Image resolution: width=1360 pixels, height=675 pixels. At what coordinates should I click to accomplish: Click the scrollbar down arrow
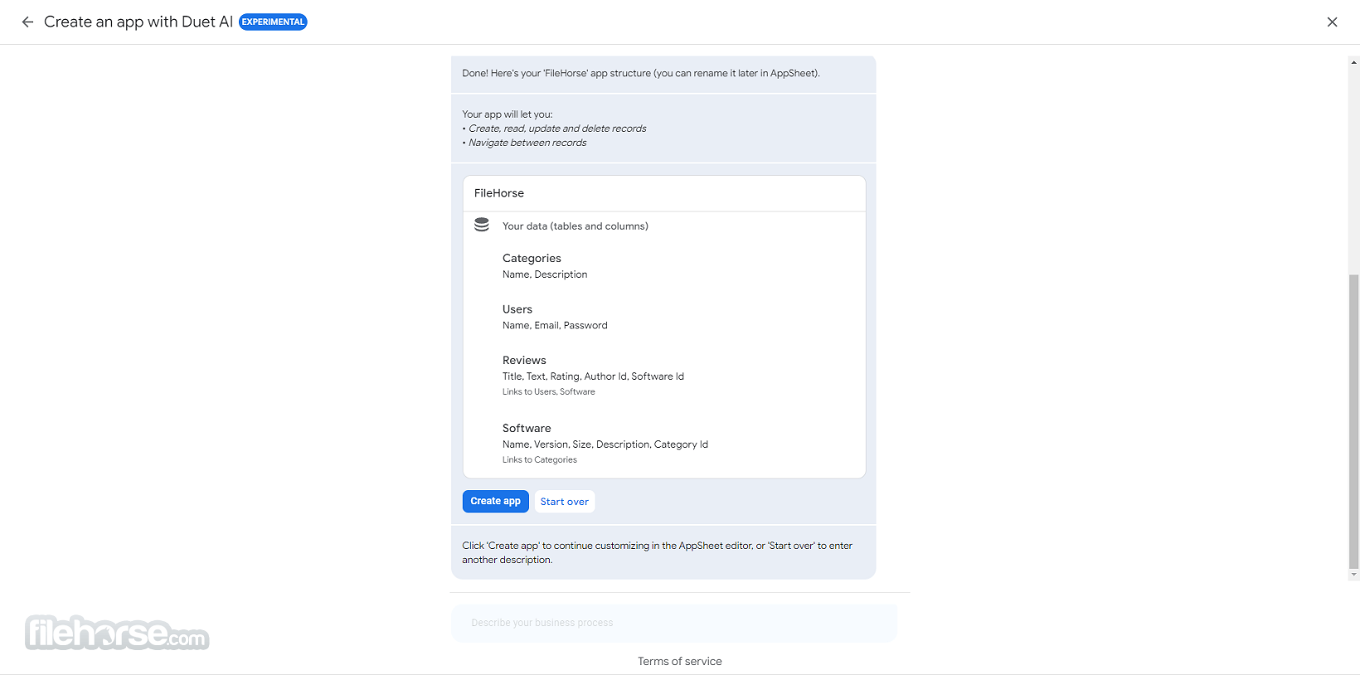1353,575
